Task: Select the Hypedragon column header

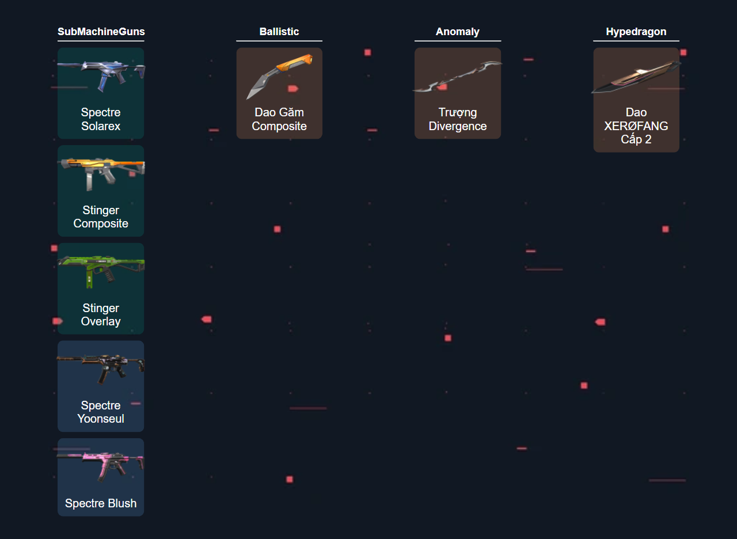Action: 636,32
